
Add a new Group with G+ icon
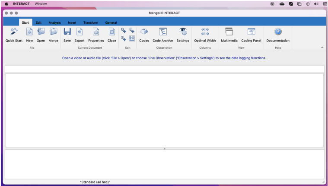coord(124,31)
